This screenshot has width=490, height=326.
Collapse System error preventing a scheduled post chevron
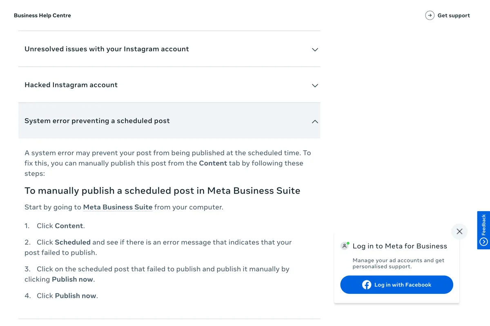tap(315, 121)
